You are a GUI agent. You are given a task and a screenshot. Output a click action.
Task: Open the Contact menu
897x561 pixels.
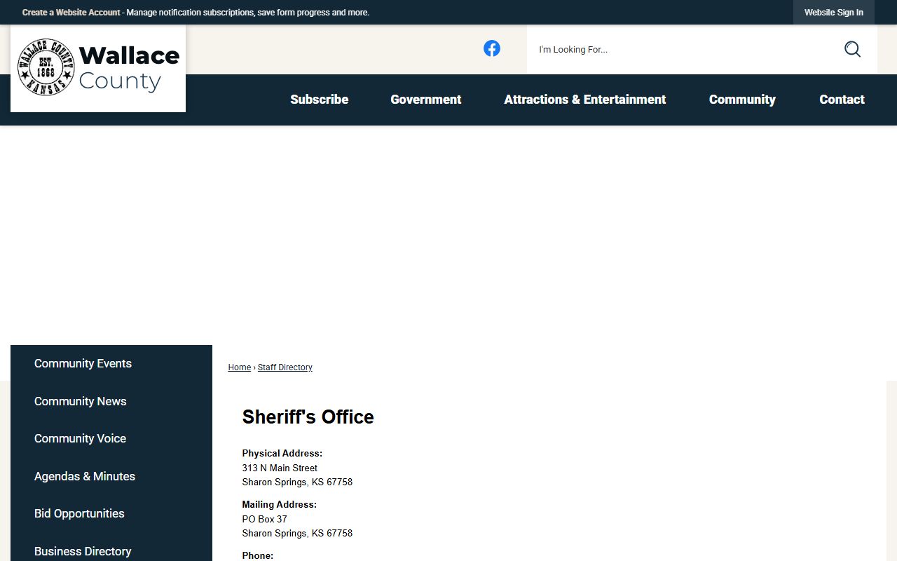842,100
